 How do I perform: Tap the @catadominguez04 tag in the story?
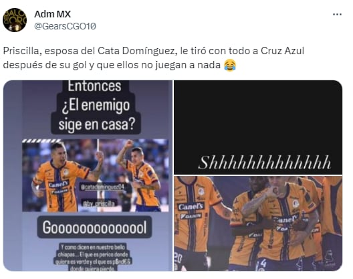tap(103, 187)
